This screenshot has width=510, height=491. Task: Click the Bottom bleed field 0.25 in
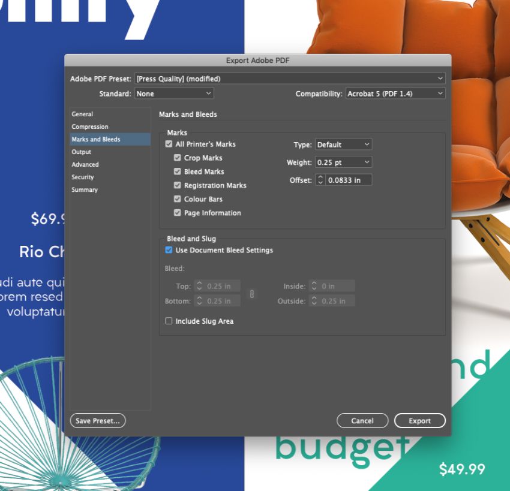pyautogui.click(x=223, y=301)
